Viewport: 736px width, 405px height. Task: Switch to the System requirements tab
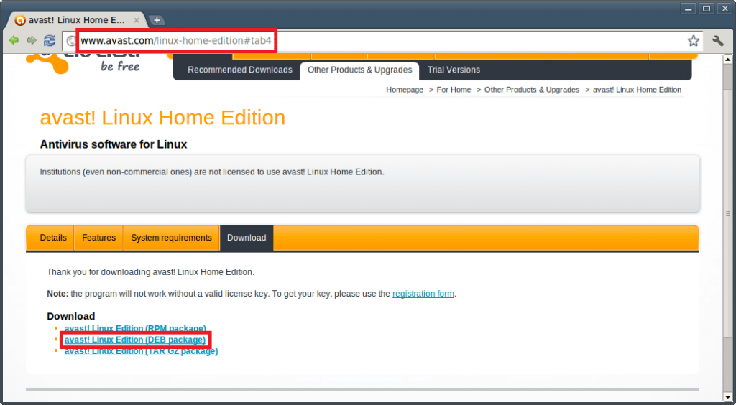tap(171, 238)
